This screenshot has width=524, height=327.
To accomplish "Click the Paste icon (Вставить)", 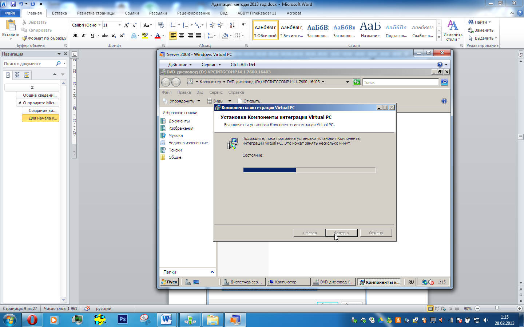I will click(11, 25).
